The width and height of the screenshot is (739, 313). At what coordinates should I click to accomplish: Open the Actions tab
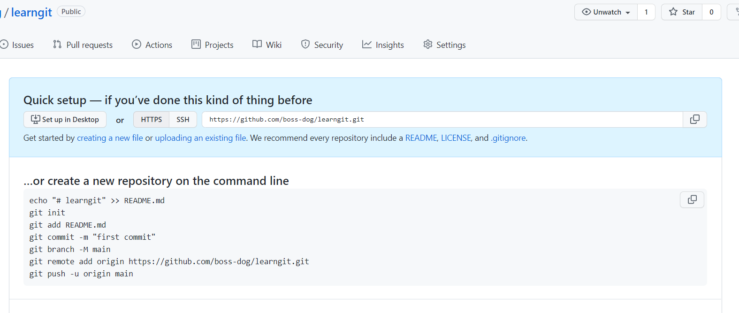[x=152, y=45]
